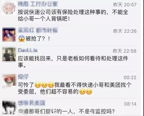This screenshot has width=144, height=116.
Task: Click the right arrow at bottom
Action: pos(123,110)
